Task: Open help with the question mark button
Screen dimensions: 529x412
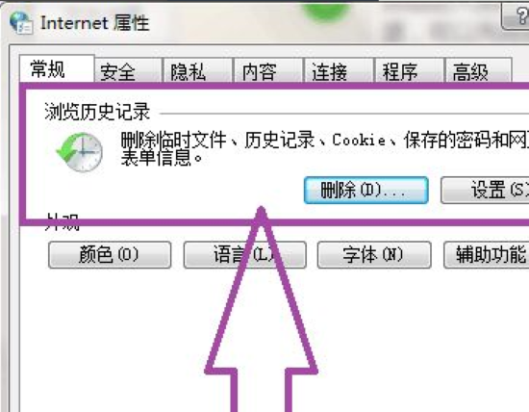Action: tap(516, 16)
